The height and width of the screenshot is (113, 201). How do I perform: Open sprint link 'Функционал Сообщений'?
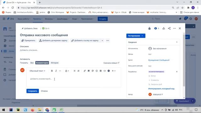click(159, 60)
